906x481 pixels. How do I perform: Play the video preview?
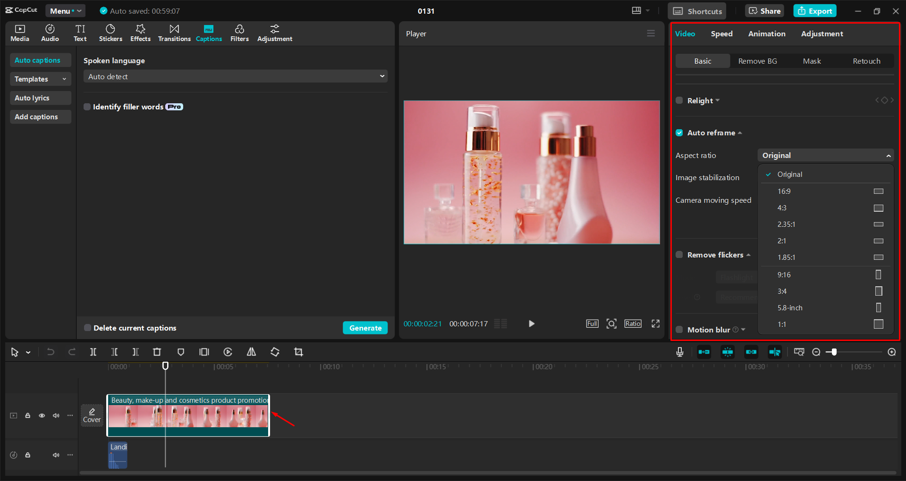[531, 323]
